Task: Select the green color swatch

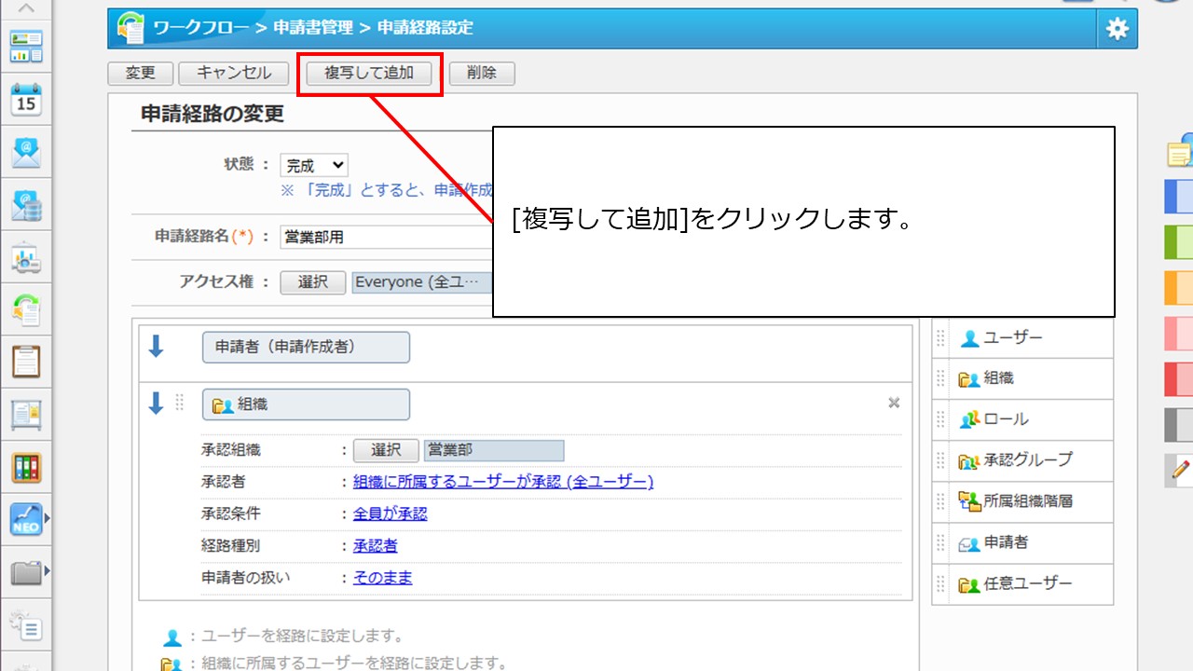Action: click(x=1179, y=242)
